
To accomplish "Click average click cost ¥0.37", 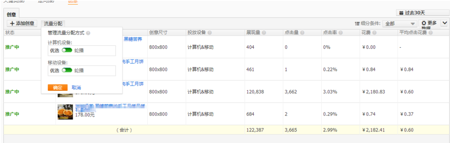I will click(x=407, y=114).
